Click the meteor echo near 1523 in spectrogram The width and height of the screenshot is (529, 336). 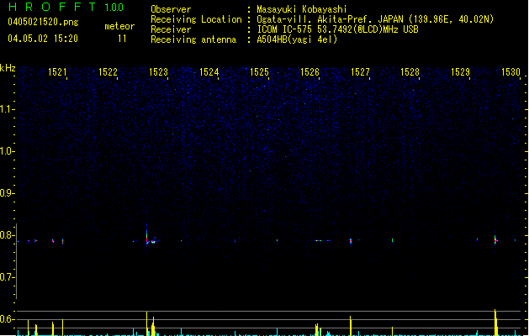[x=151, y=236]
